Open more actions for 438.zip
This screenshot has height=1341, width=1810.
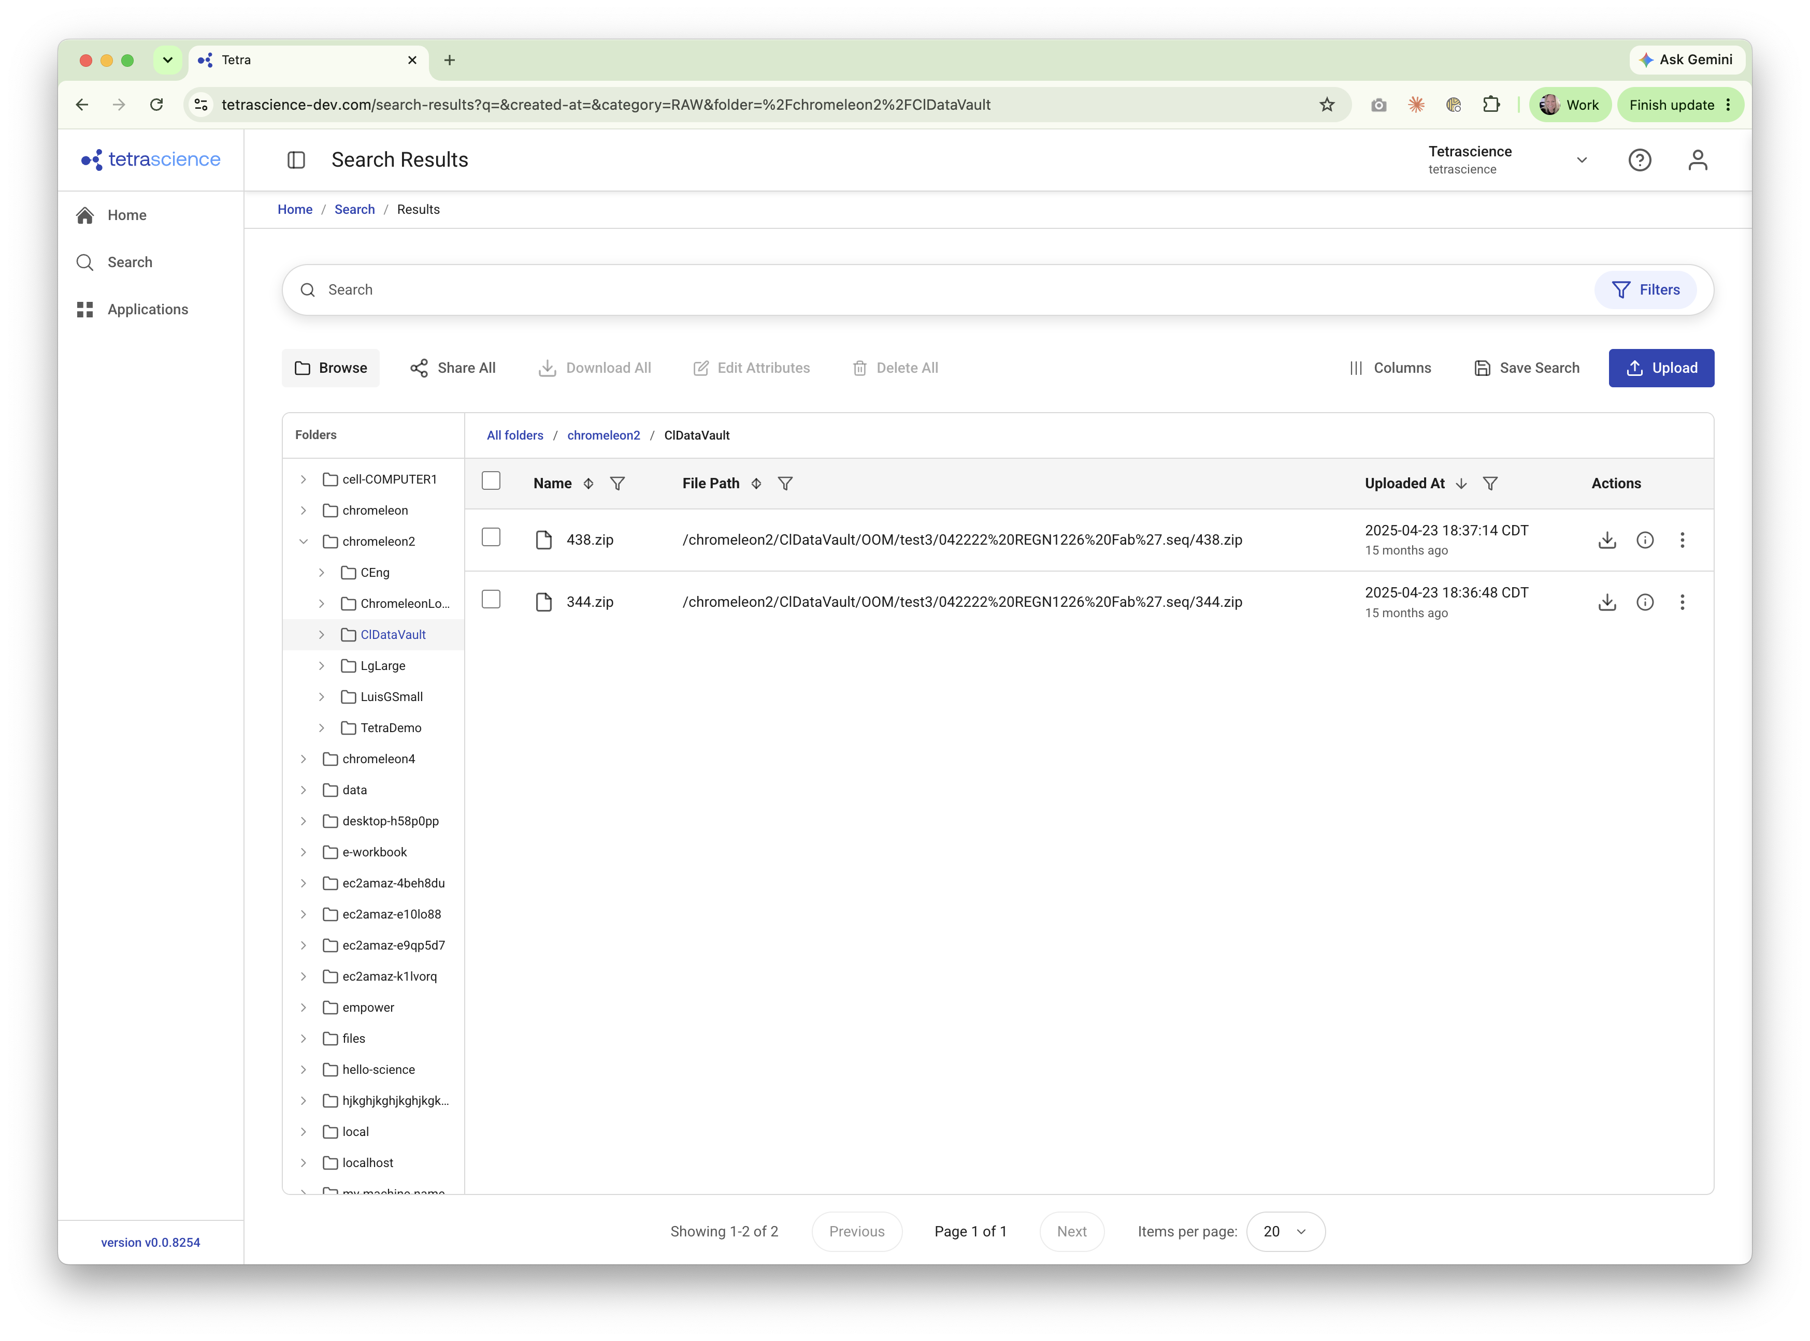[1682, 540]
